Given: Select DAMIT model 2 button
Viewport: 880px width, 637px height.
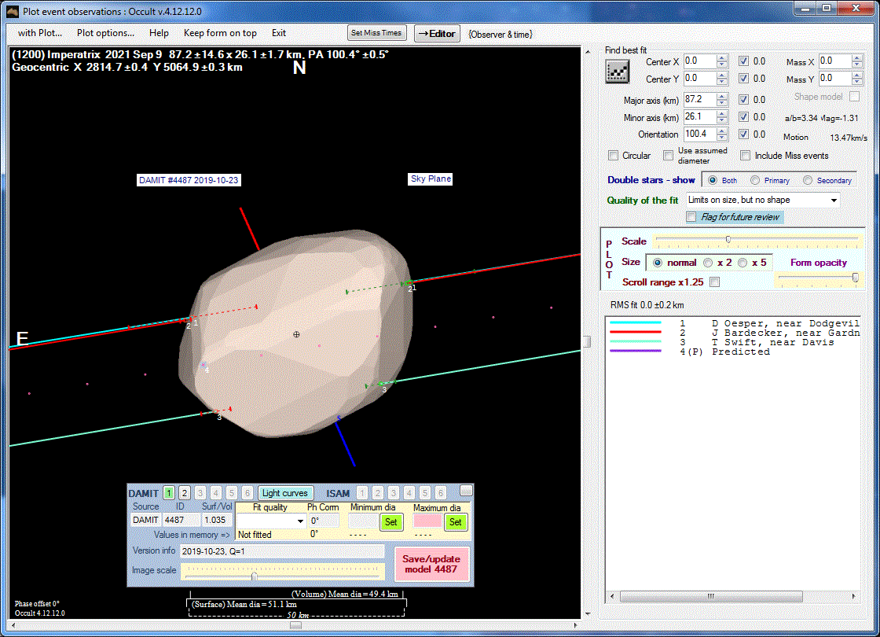Looking at the screenshot, I should pyautogui.click(x=185, y=493).
